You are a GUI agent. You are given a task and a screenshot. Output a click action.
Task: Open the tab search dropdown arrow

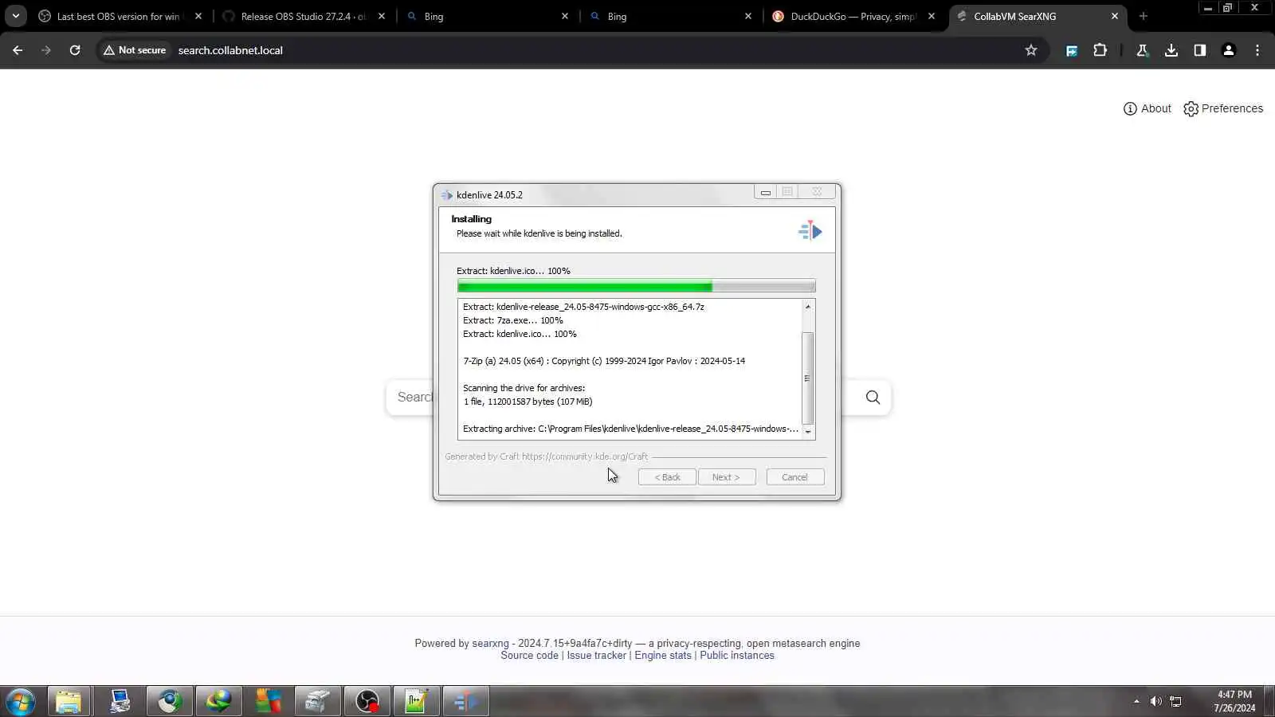[x=15, y=16]
